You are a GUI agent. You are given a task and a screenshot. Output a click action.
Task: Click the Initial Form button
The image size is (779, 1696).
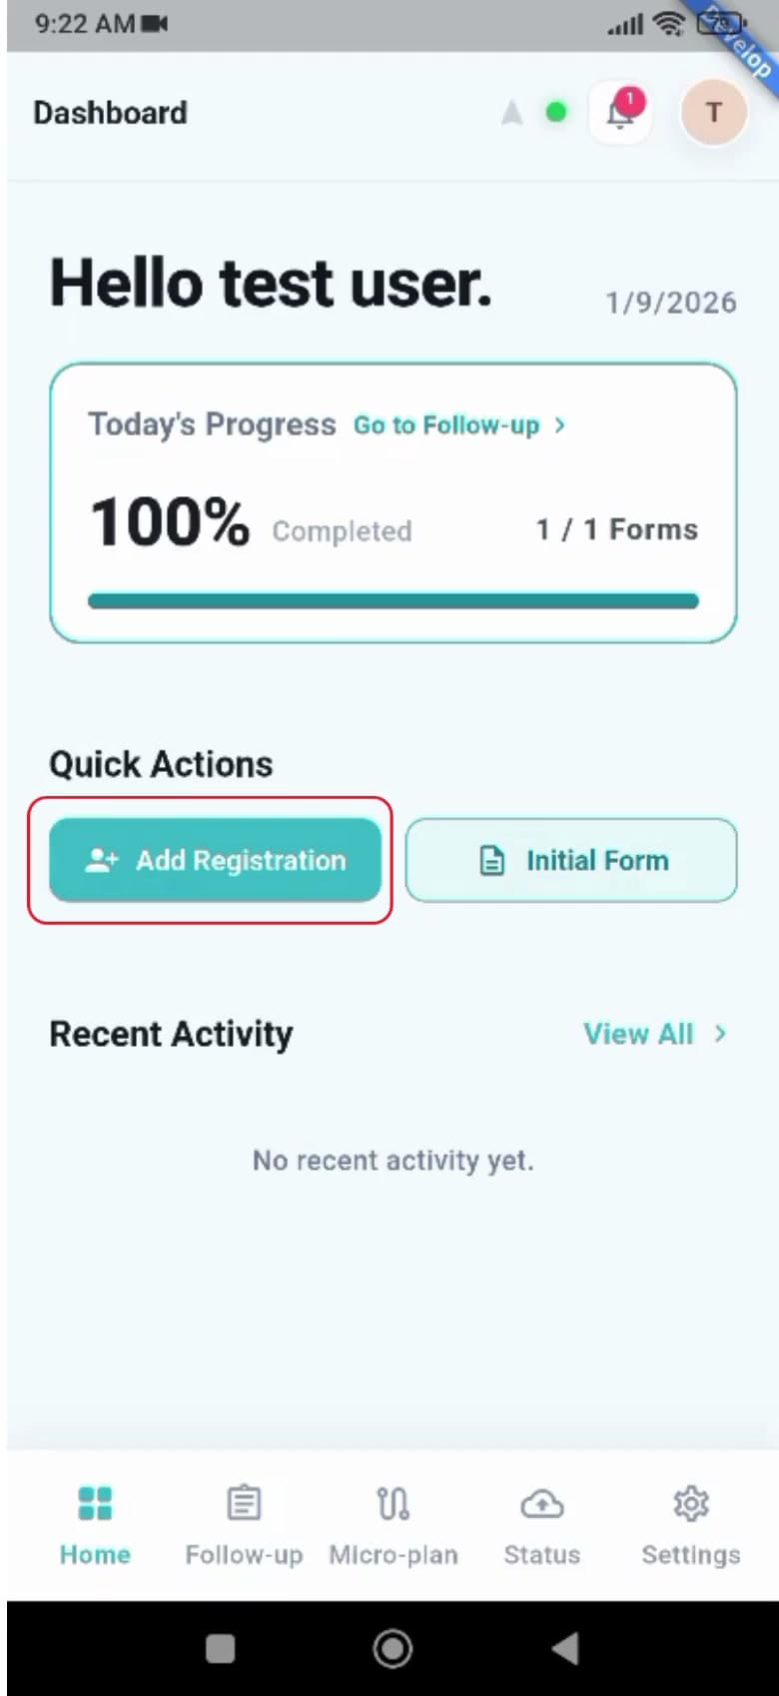pyautogui.click(x=571, y=860)
